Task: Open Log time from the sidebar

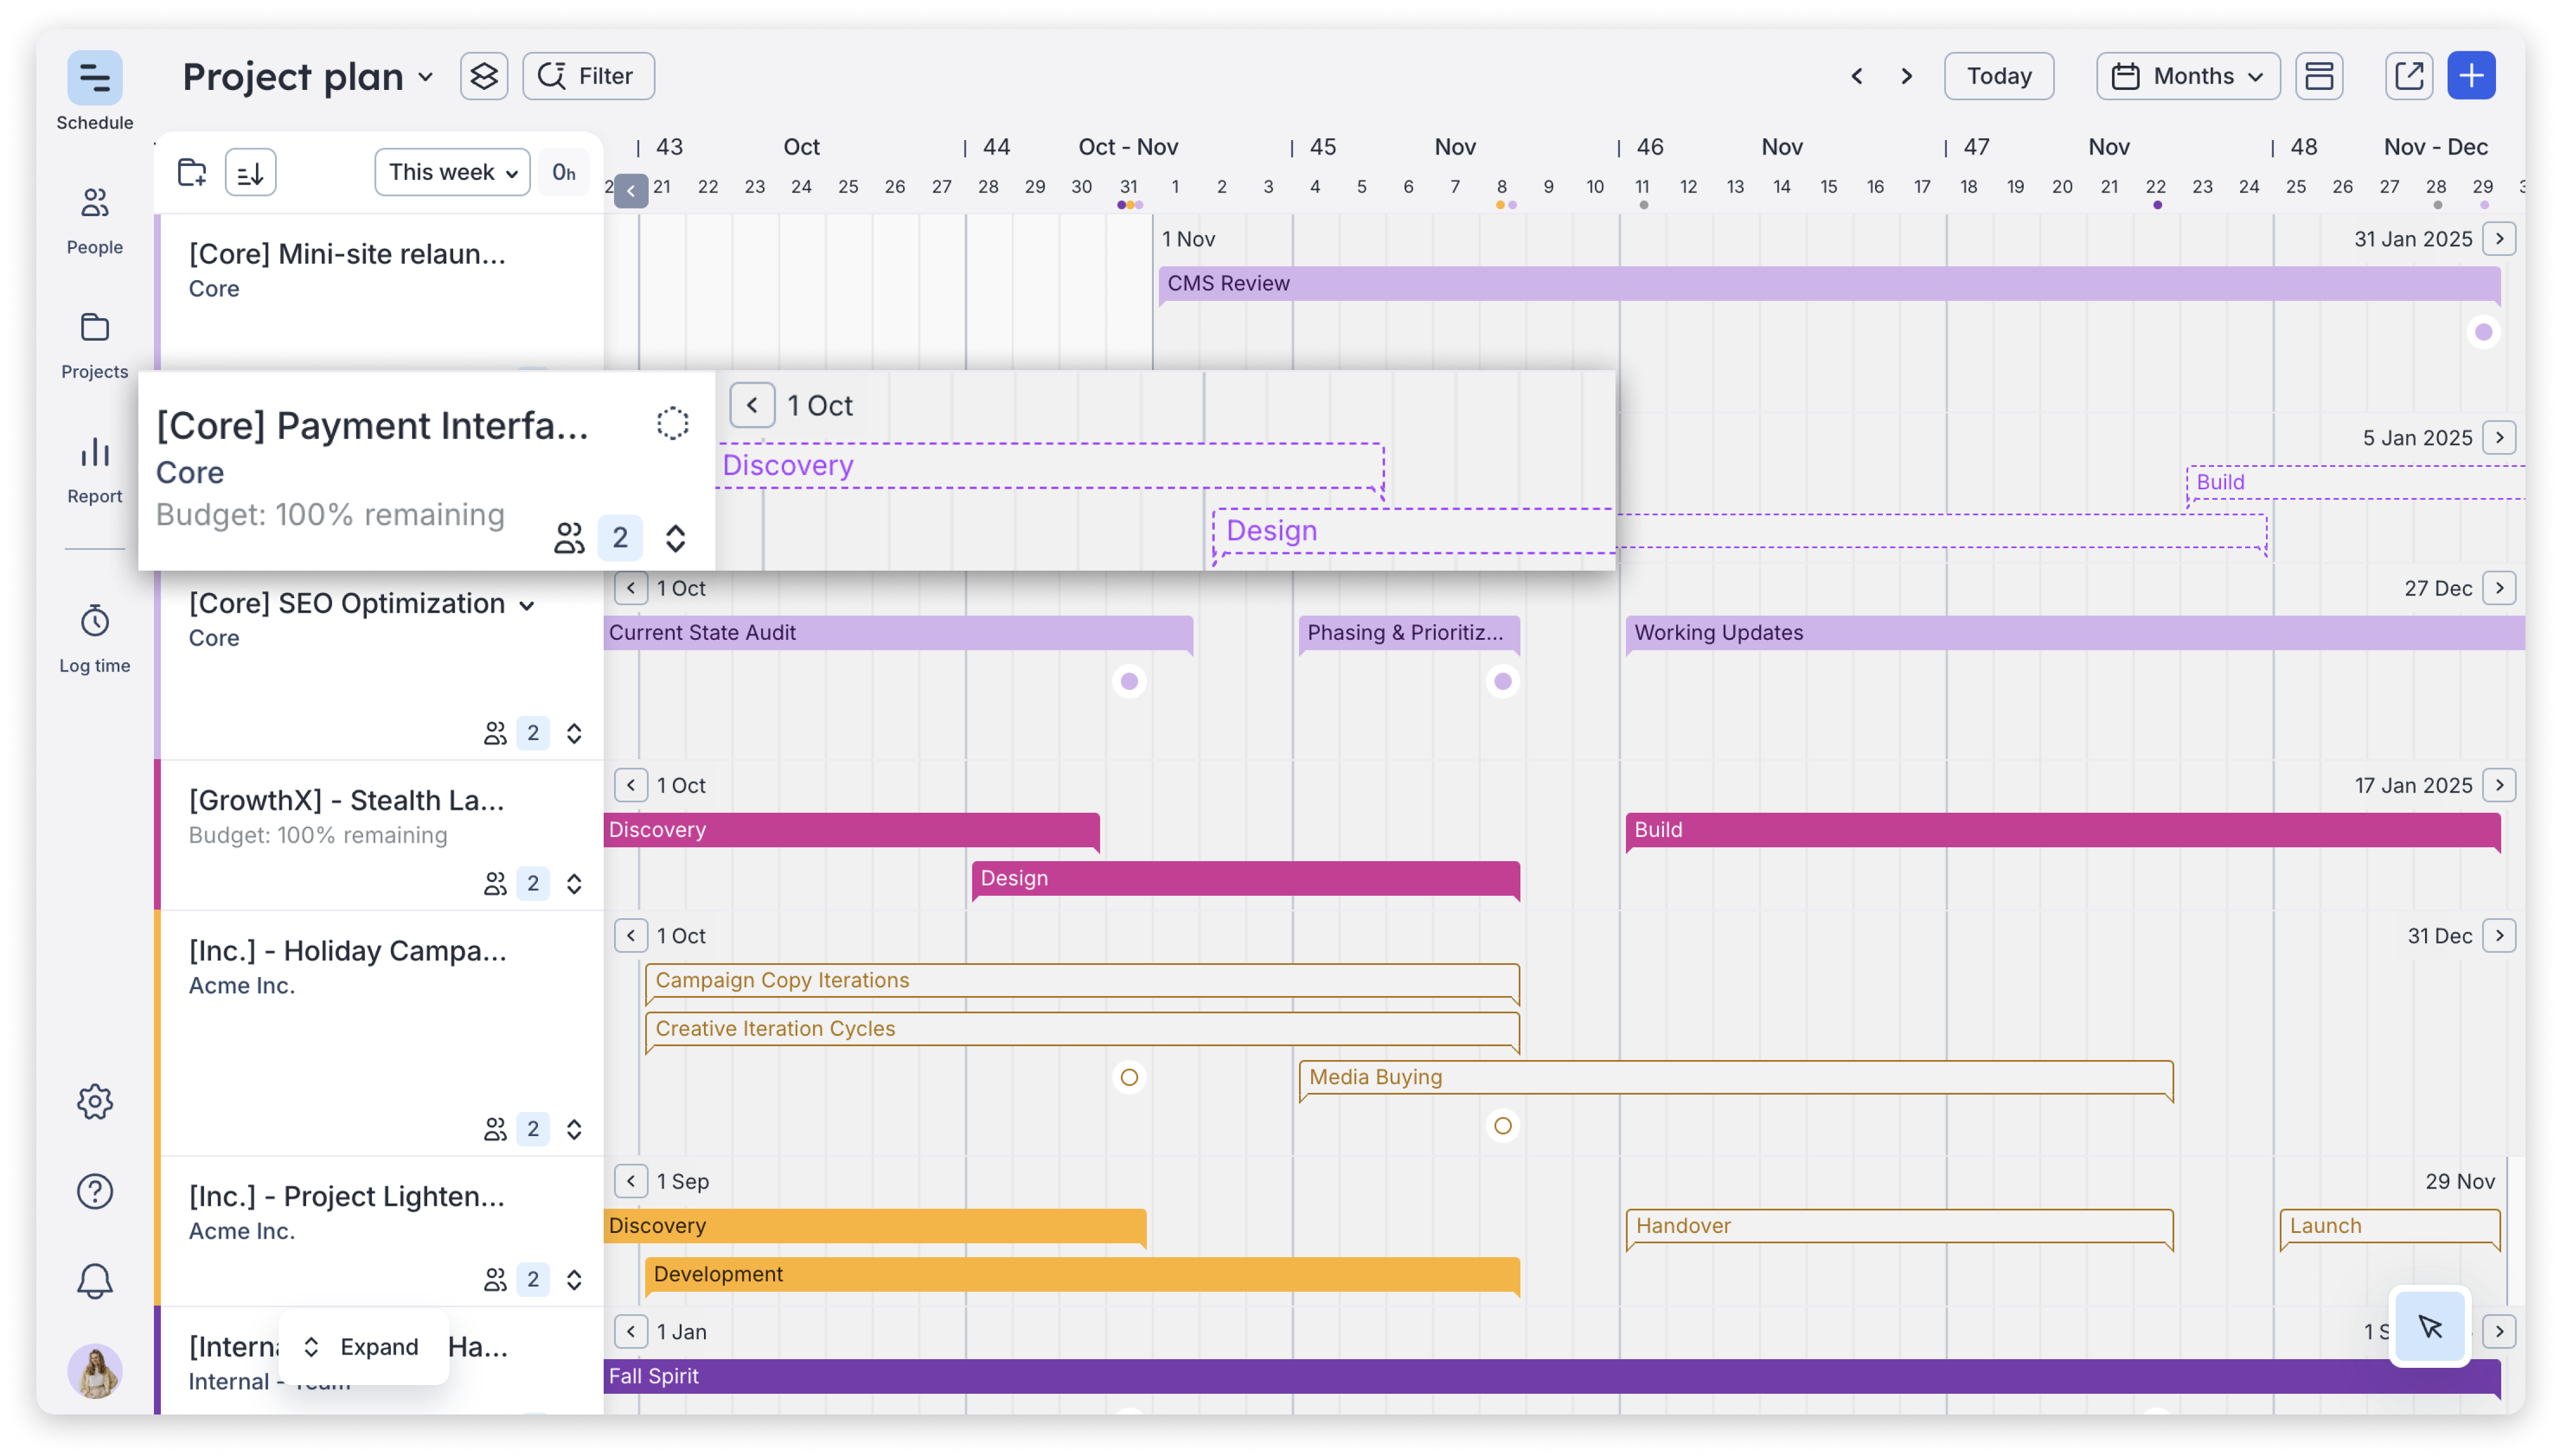Action: pyautogui.click(x=94, y=634)
